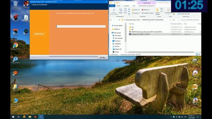Open the Archivo tab in File Explorer
The image size is (212, 119).
click(112, 6)
